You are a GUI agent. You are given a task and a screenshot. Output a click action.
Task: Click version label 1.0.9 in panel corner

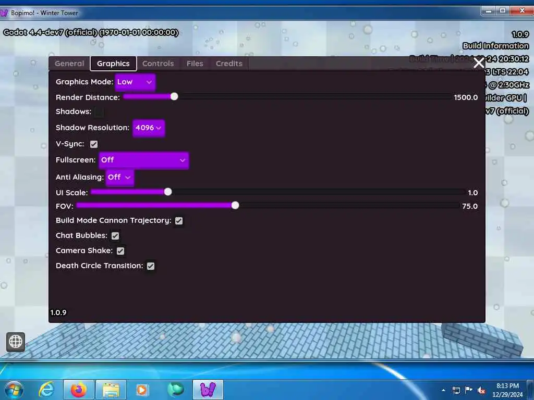(58, 312)
